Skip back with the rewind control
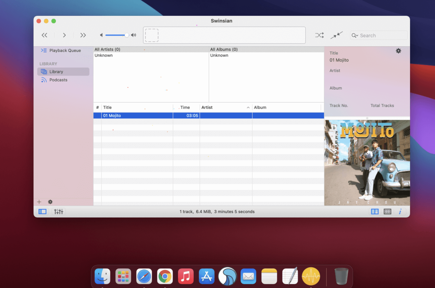The width and height of the screenshot is (435, 288). coord(44,35)
